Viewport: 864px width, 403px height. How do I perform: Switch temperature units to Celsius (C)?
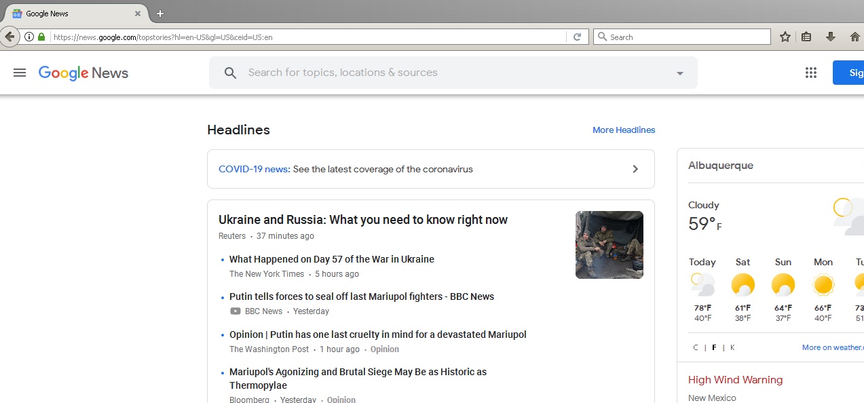point(696,347)
